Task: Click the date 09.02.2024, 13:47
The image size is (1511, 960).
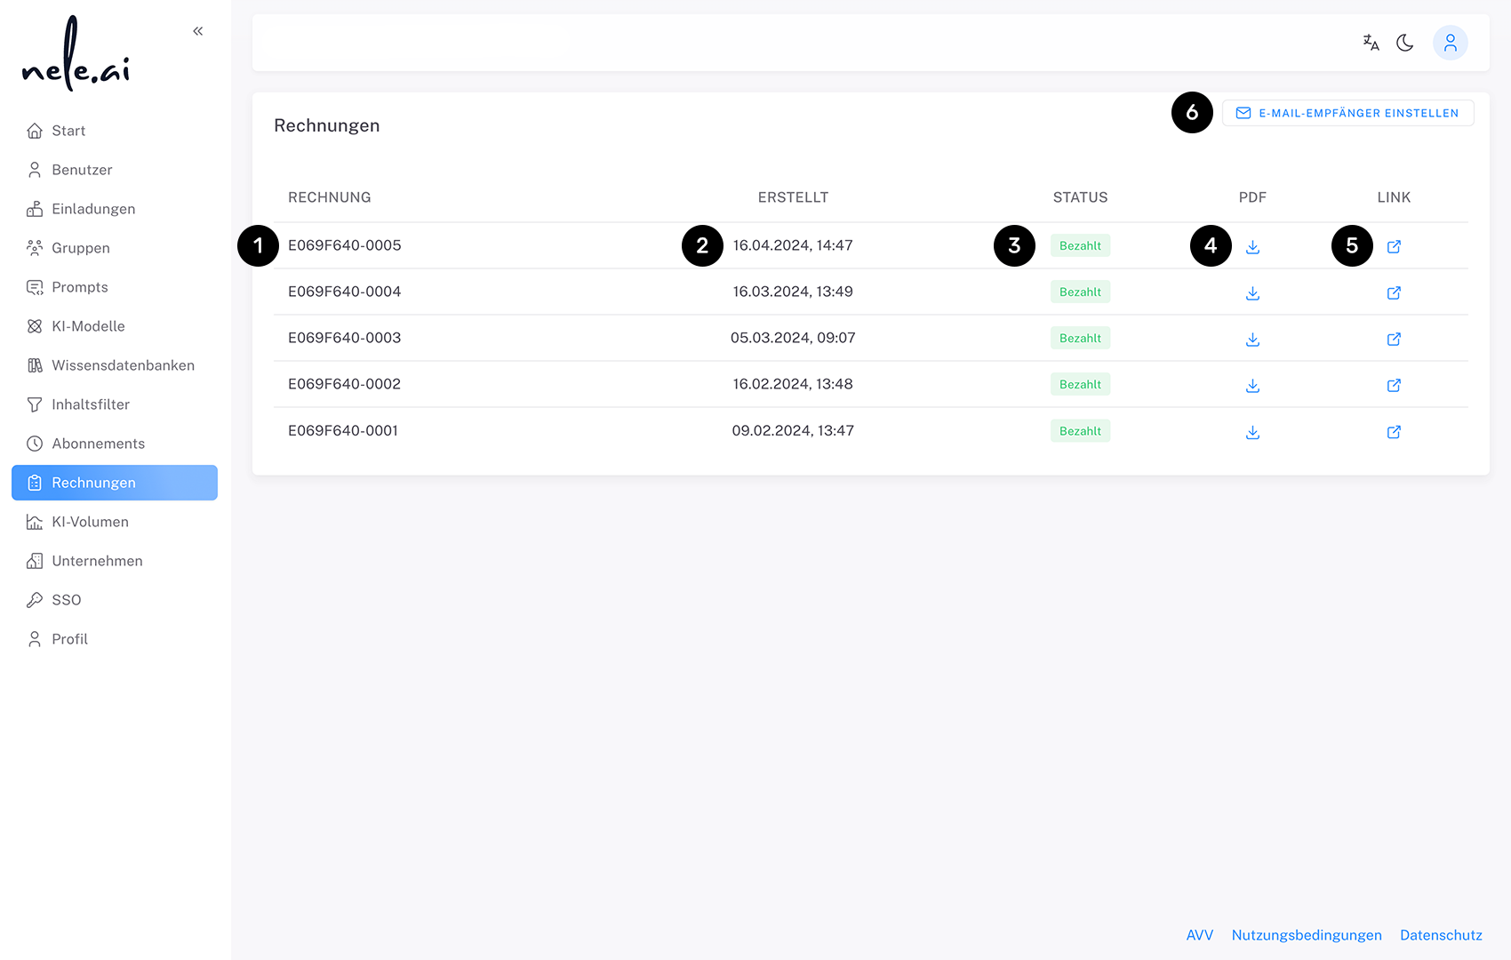Action: [x=793, y=430]
